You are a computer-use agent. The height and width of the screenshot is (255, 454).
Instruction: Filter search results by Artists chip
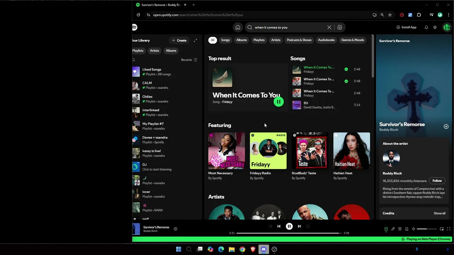(276, 40)
